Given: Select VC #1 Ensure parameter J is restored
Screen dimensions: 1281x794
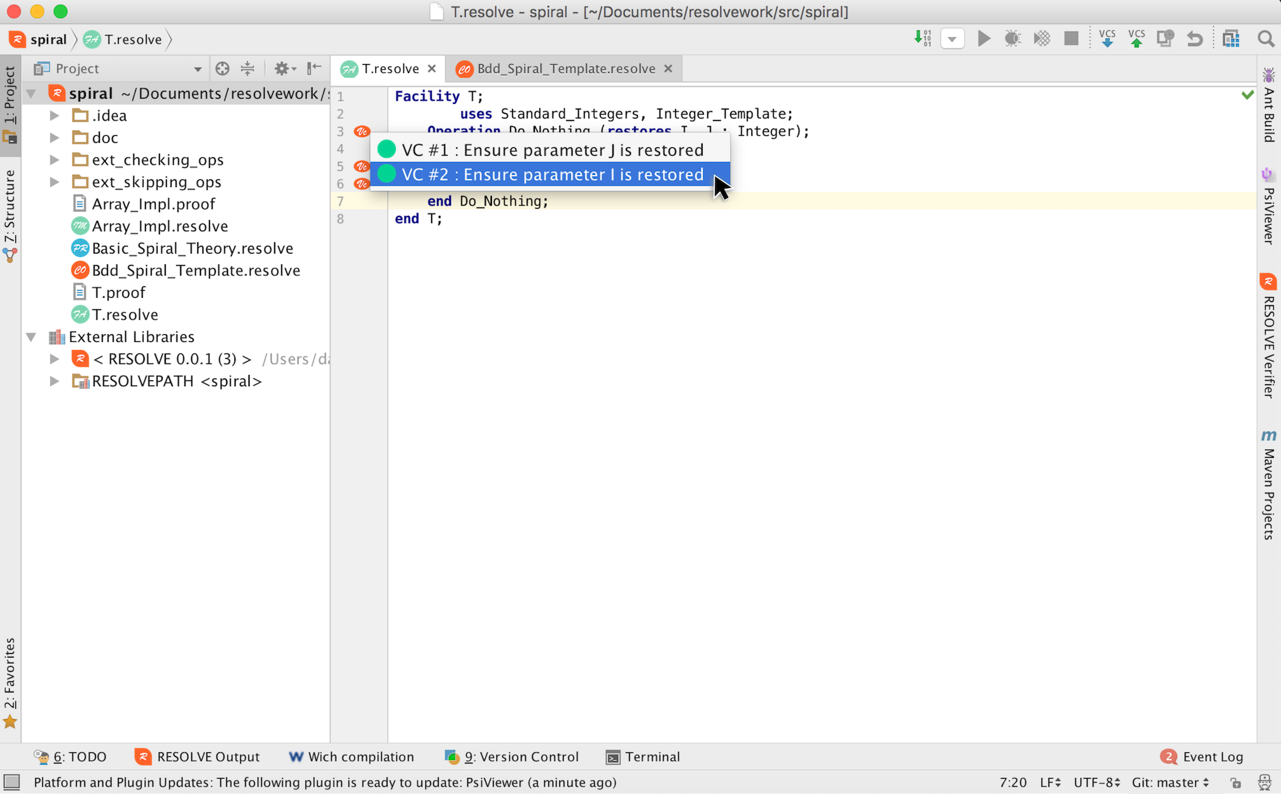Looking at the screenshot, I should [x=552, y=150].
